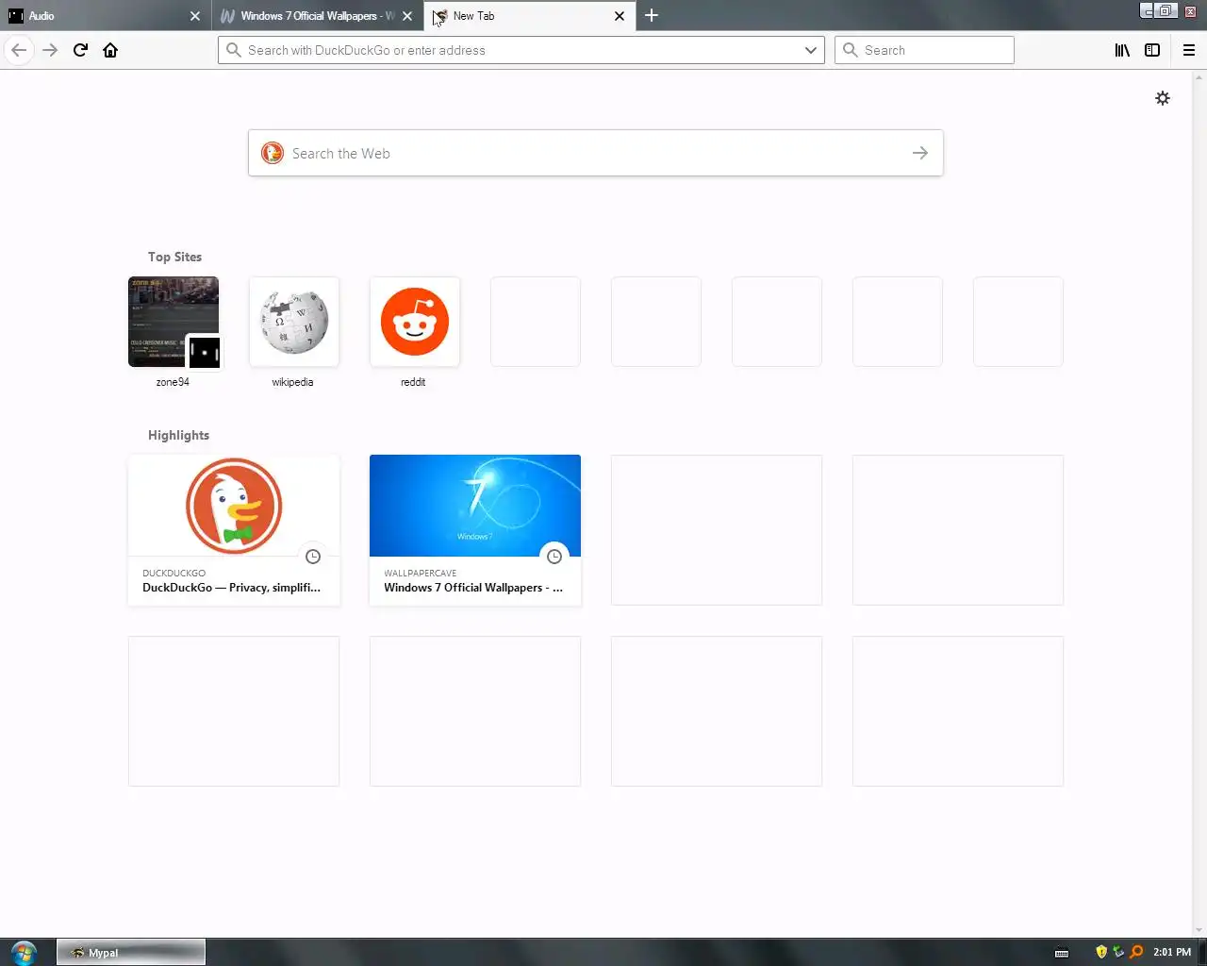Click the magnifier in the Search field
Viewport: 1207px width, 966px height.
[851, 50]
